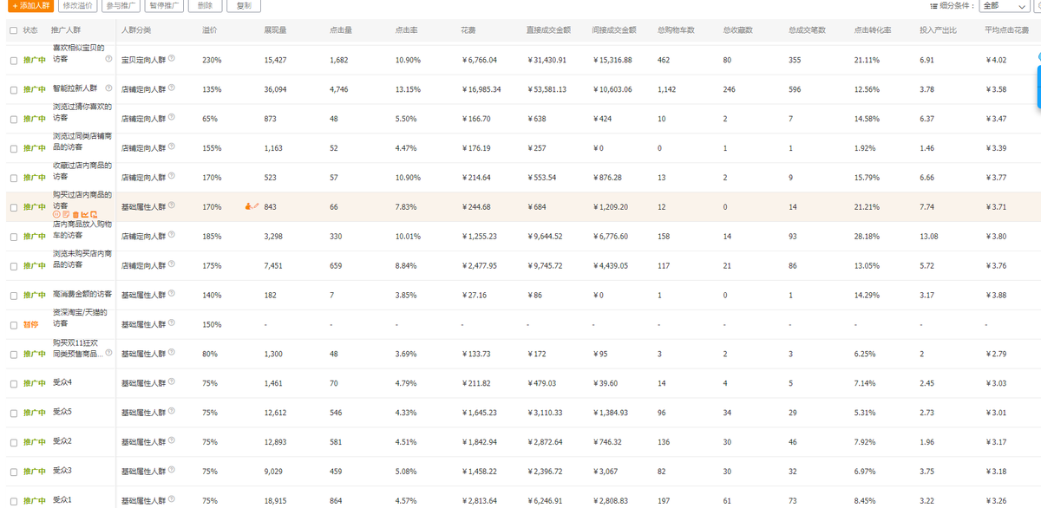This screenshot has height=508, width=1041.
Task: Click the 复制 button
Action: [x=244, y=5]
